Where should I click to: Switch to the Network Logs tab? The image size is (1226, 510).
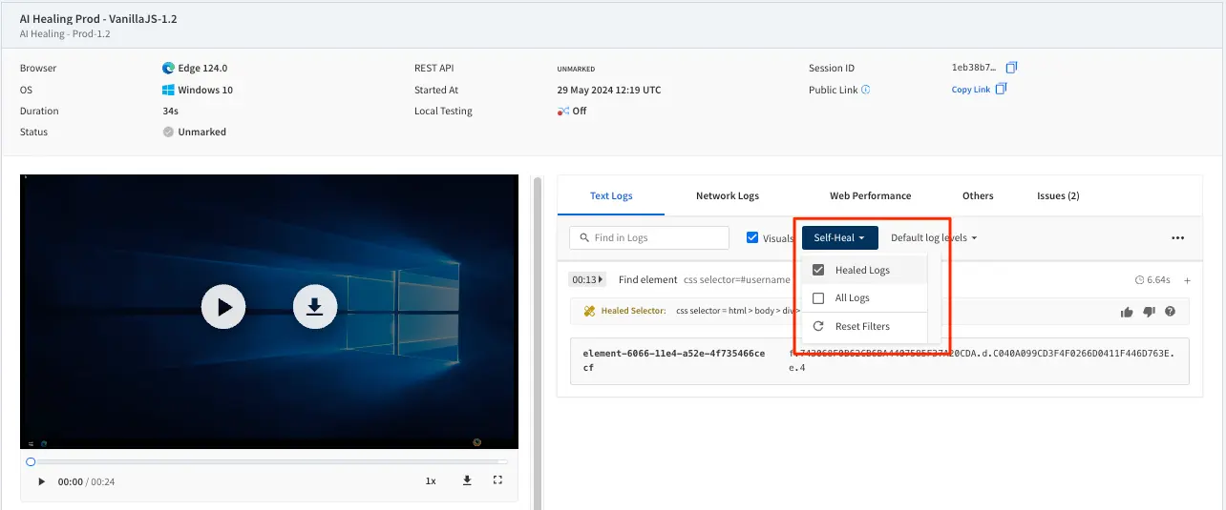click(727, 195)
